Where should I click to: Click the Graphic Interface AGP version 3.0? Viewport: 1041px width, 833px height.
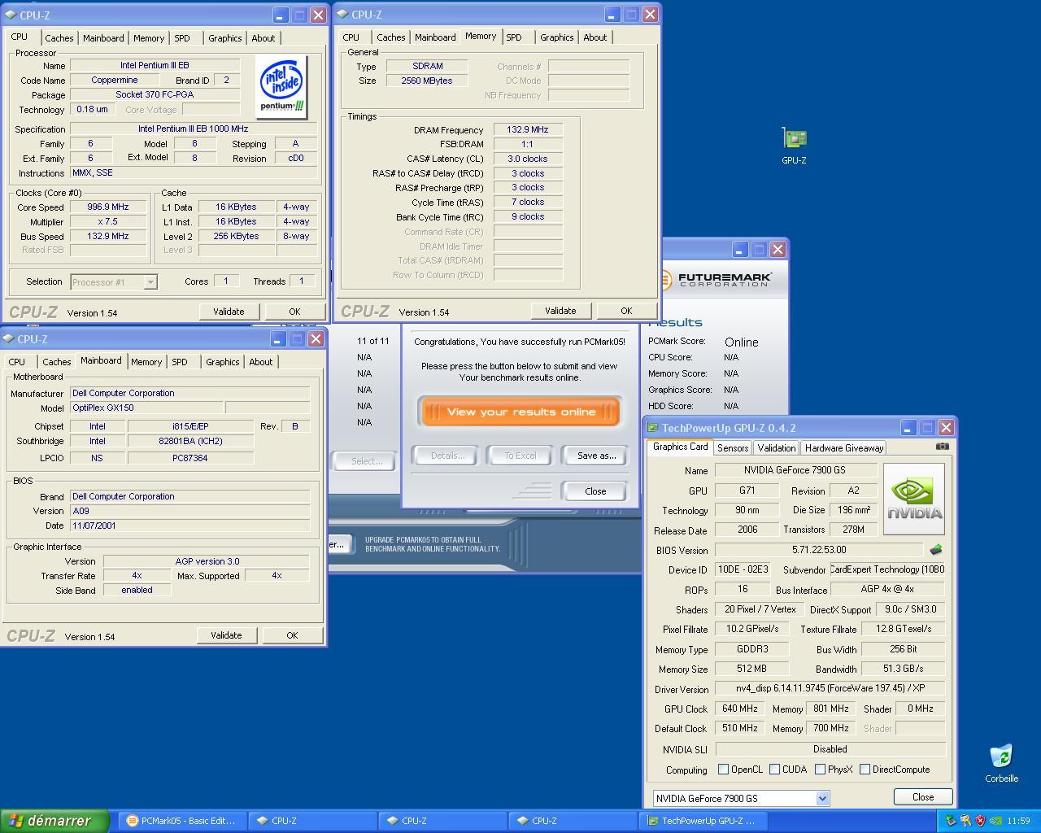pos(207,561)
